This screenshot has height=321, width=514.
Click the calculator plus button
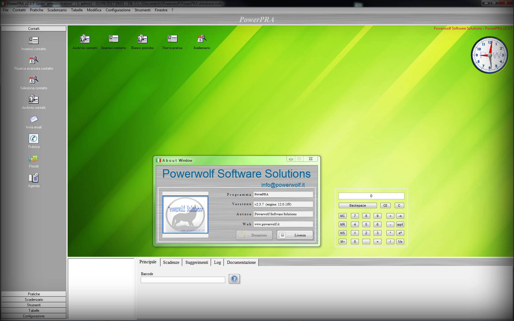[390, 216]
